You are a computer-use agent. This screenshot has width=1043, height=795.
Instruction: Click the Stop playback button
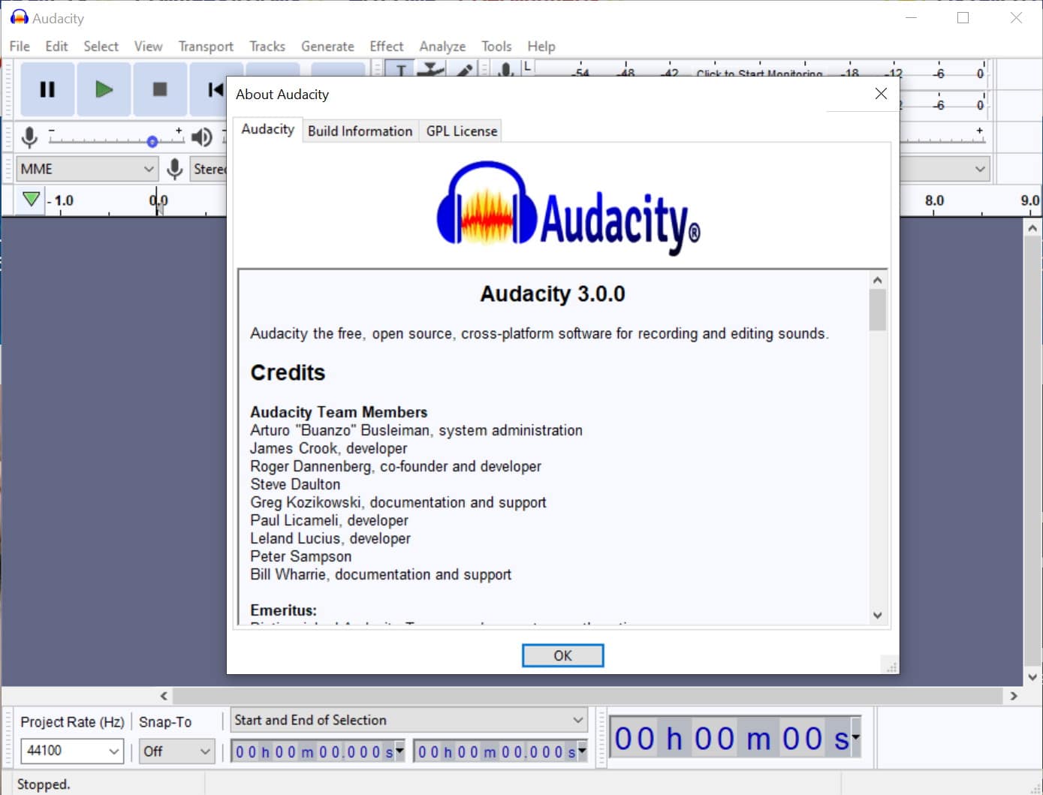tap(159, 89)
